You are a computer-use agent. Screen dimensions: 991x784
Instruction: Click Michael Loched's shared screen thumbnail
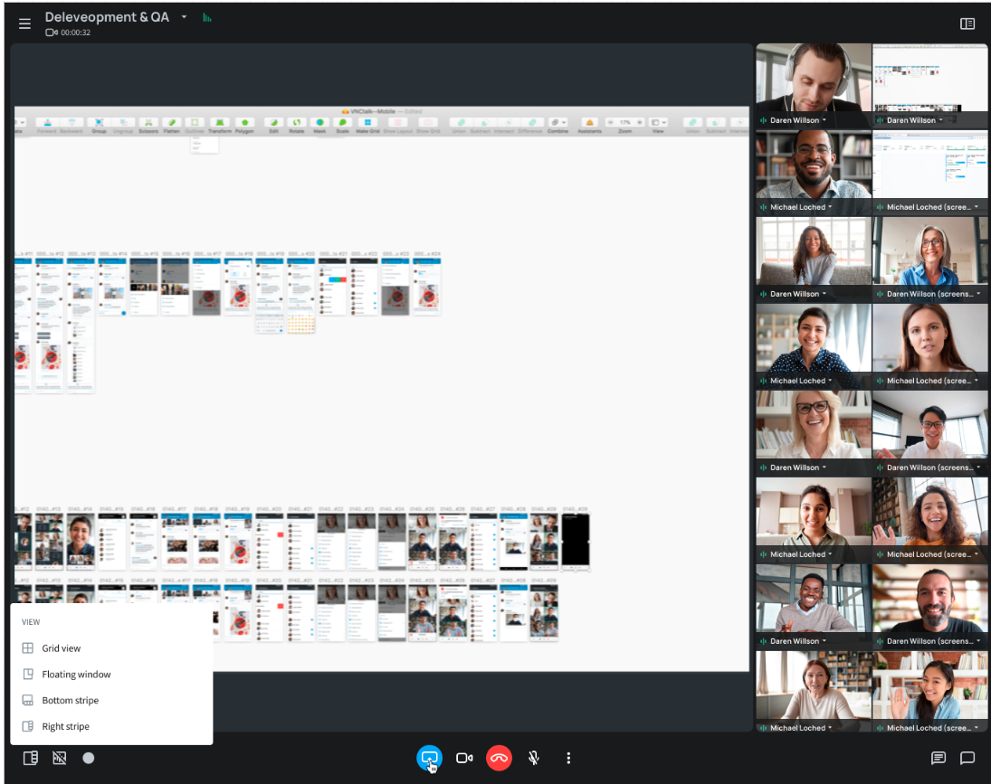(x=929, y=165)
